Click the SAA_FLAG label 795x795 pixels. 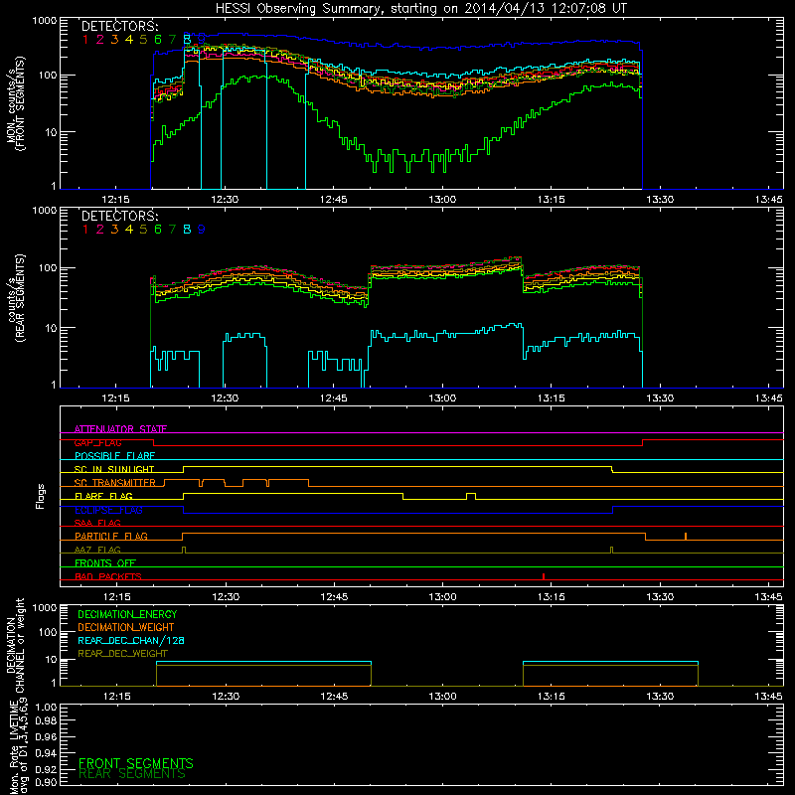point(97,523)
